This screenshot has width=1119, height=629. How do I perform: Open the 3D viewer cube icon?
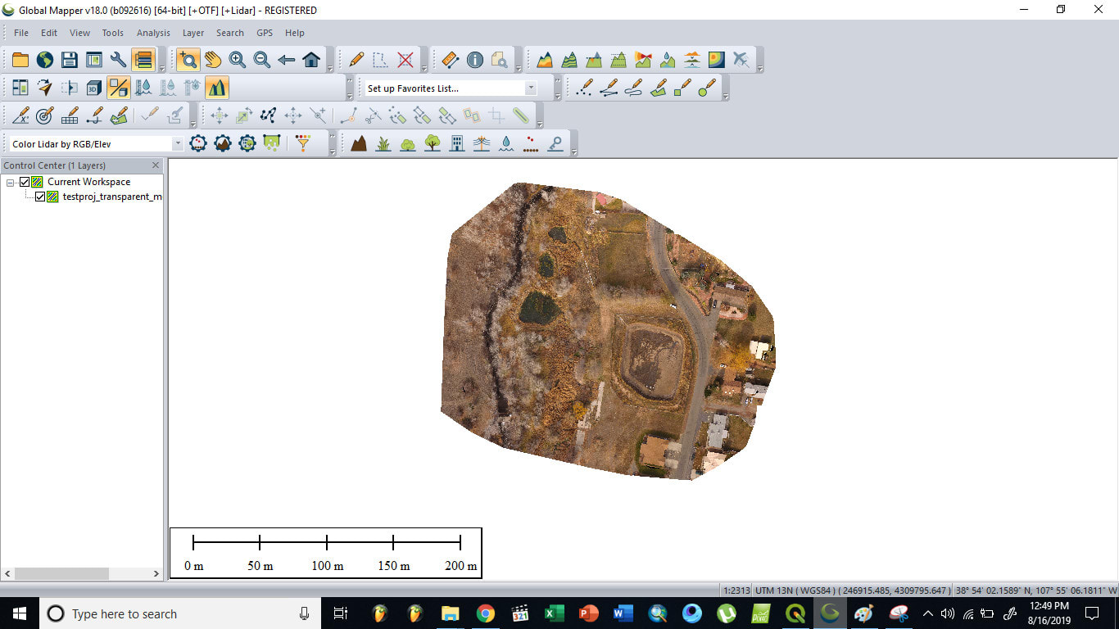click(94, 88)
